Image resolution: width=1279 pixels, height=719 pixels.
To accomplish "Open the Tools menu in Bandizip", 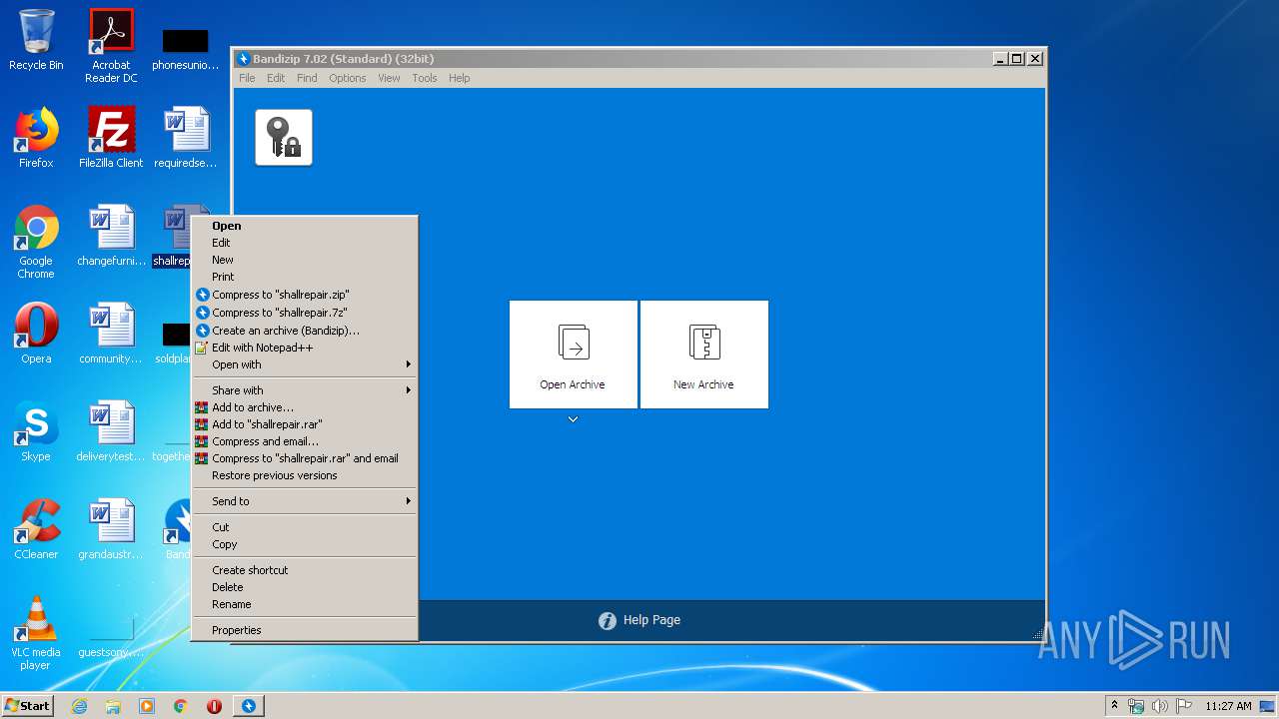I will tap(425, 78).
